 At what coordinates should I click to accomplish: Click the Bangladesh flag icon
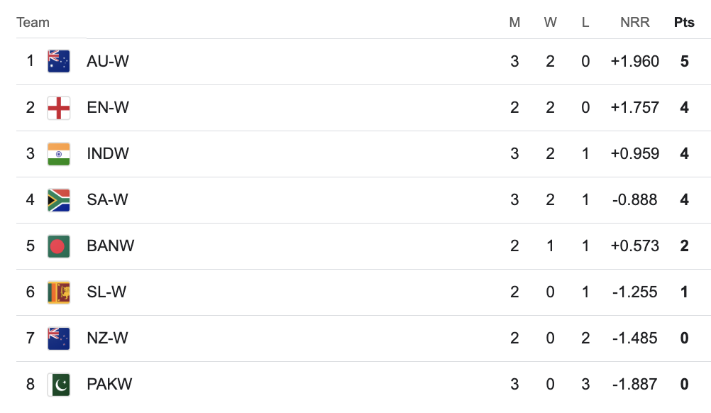point(58,246)
